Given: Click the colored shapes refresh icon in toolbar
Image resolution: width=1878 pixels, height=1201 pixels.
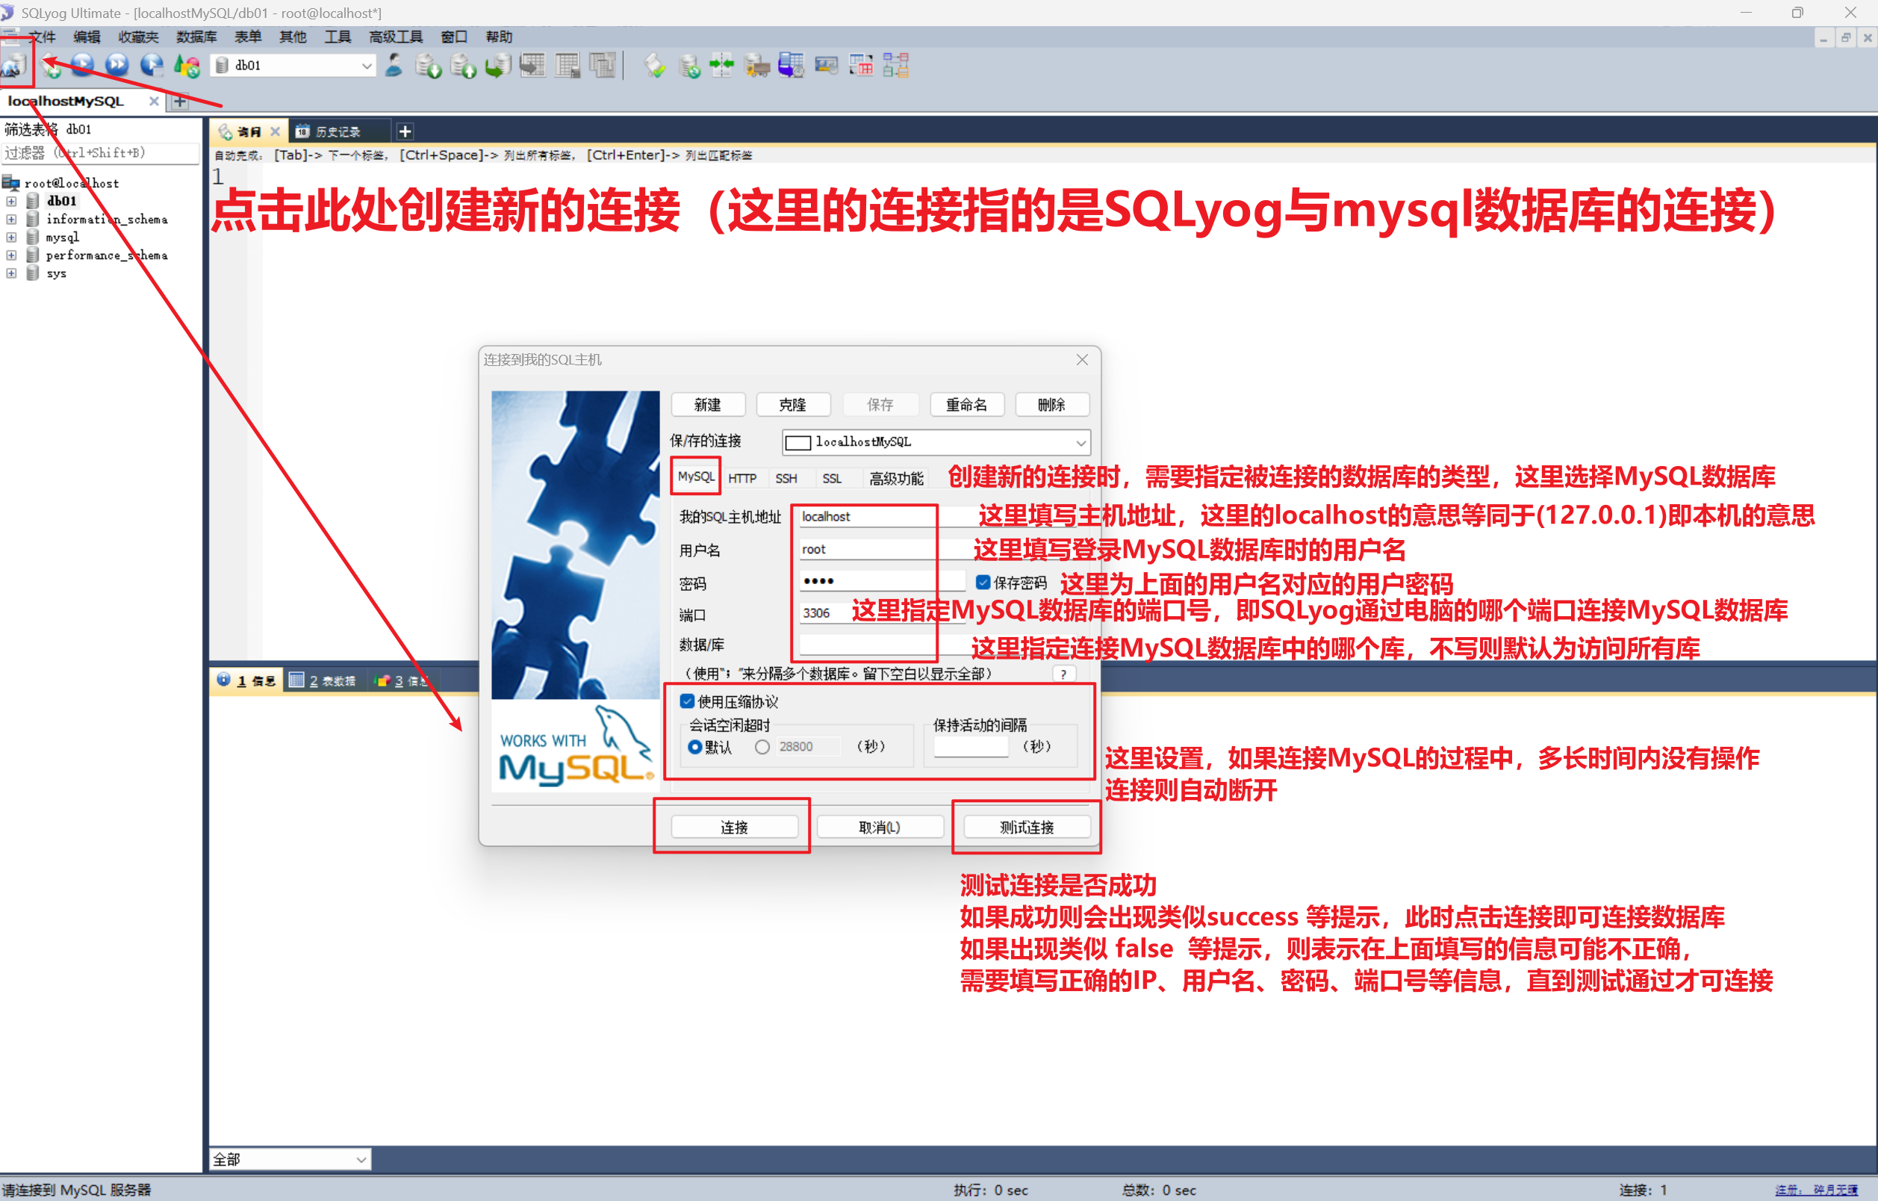Looking at the screenshot, I should click(x=187, y=66).
